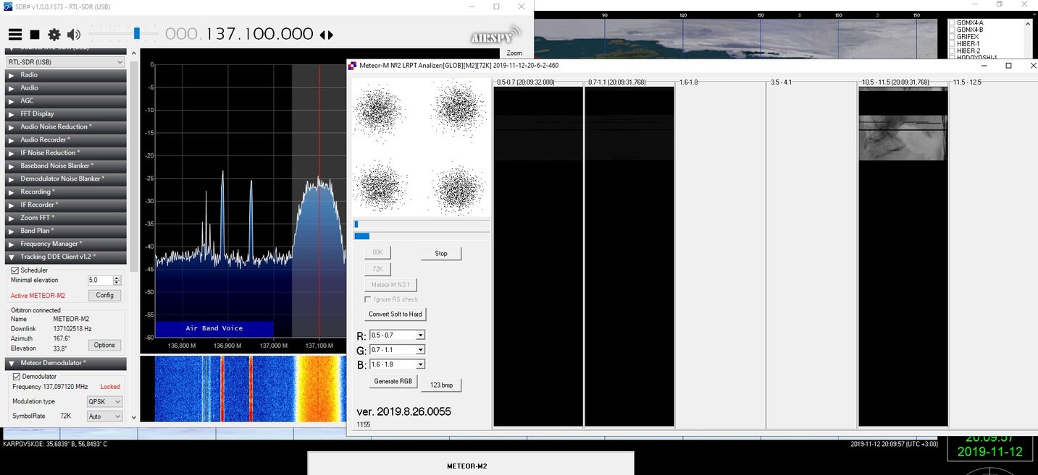The height and width of the screenshot is (475, 1038).
Task: Open the G channel dropdown
Action: click(x=397, y=350)
